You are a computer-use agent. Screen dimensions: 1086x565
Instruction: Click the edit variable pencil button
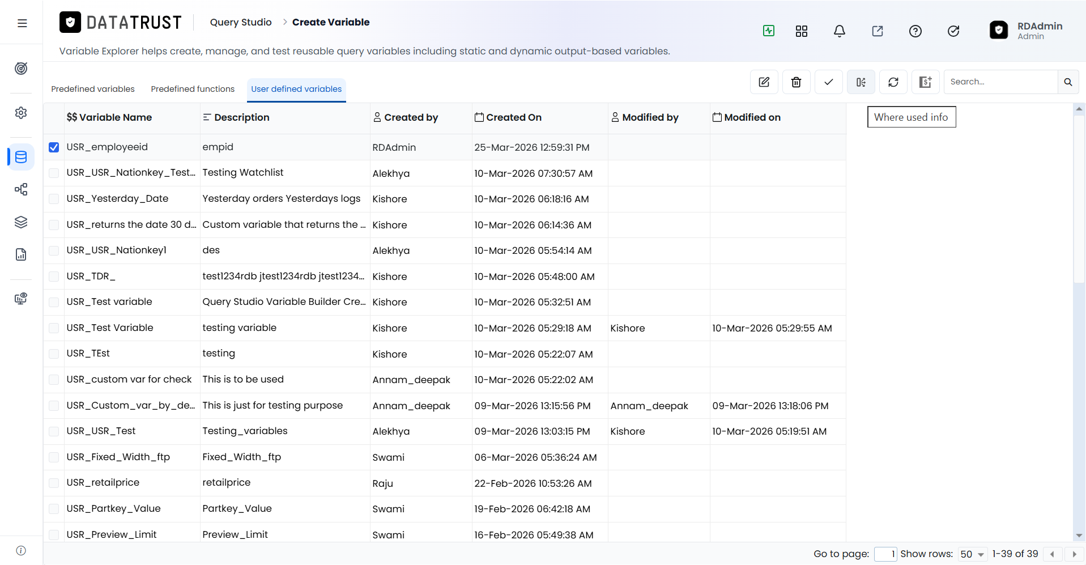(764, 82)
